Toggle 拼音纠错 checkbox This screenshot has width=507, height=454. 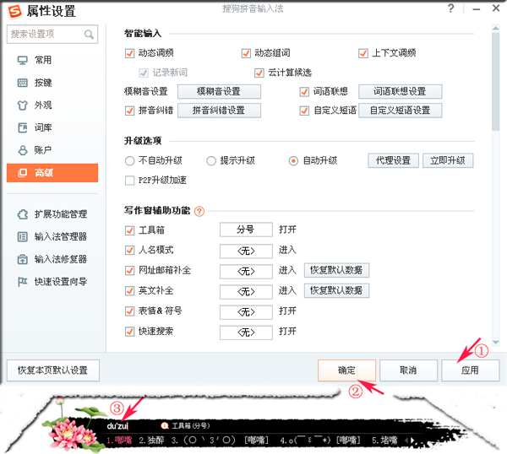pyautogui.click(x=129, y=111)
